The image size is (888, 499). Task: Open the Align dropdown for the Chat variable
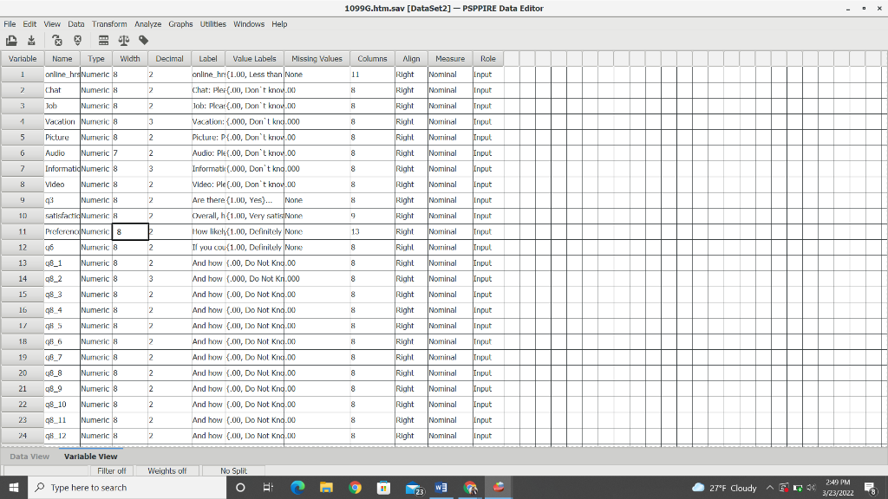click(x=411, y=89)
